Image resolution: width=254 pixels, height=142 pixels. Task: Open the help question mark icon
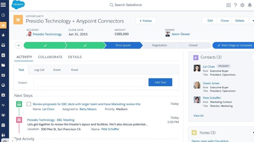[x=235, y=5]
